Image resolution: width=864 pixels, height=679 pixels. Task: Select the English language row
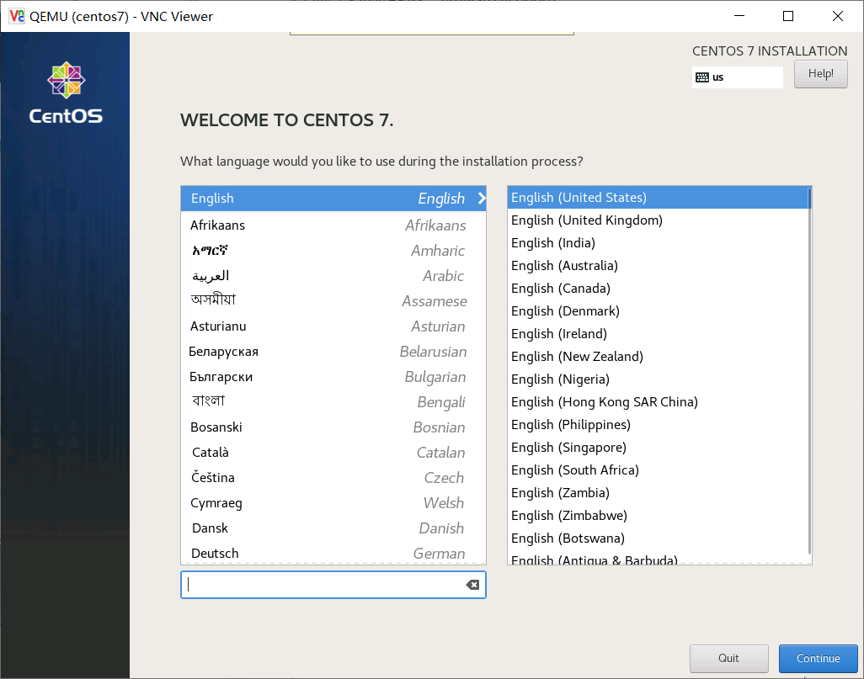click(333, 199)
